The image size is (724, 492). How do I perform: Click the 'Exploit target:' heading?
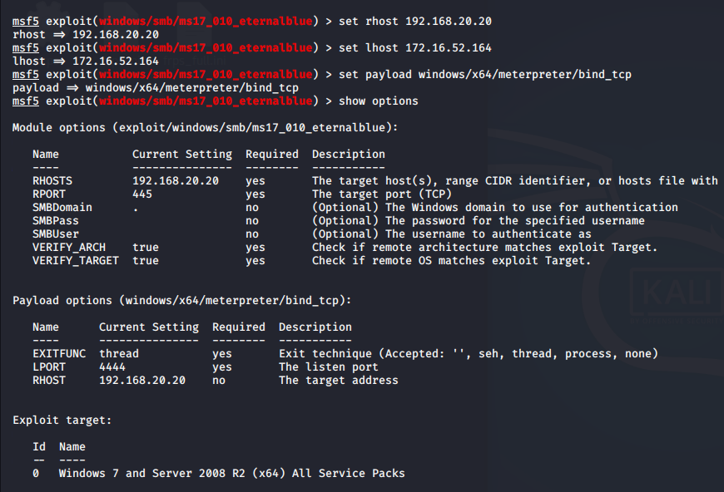[x=62, y=421]
